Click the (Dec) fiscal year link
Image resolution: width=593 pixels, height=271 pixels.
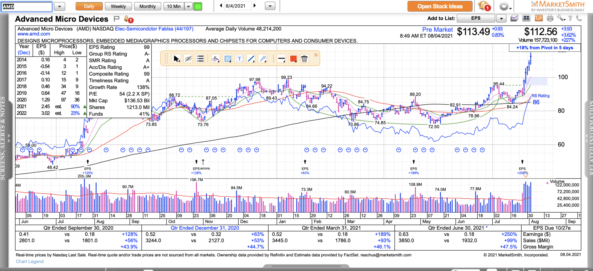(24, 53)
